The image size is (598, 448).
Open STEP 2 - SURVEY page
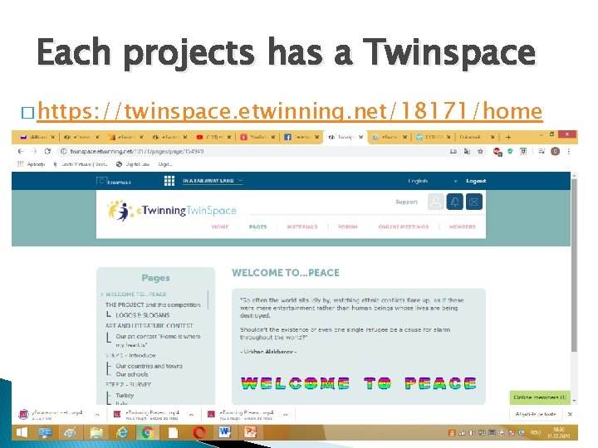coord(128,385)
